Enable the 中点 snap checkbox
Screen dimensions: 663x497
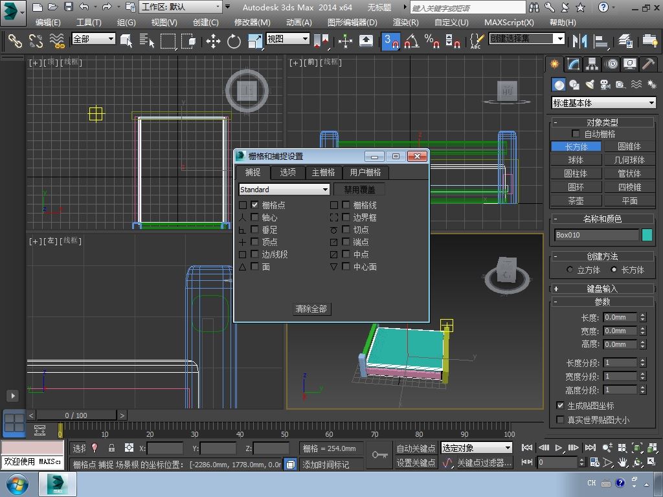pyautogui.click(x=346, y=254)
